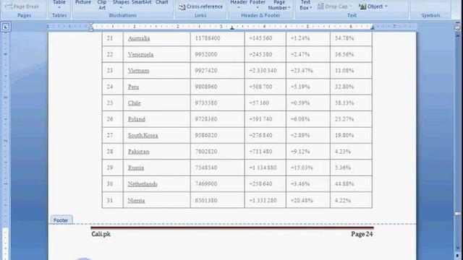Follow the Russia hyperlink
The image size is (463, 260).
click(x=136, y=168)
